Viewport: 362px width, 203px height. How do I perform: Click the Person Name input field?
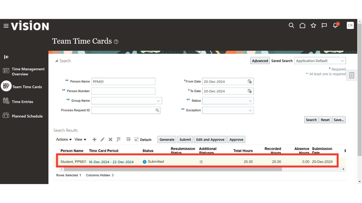pos(123,81)
